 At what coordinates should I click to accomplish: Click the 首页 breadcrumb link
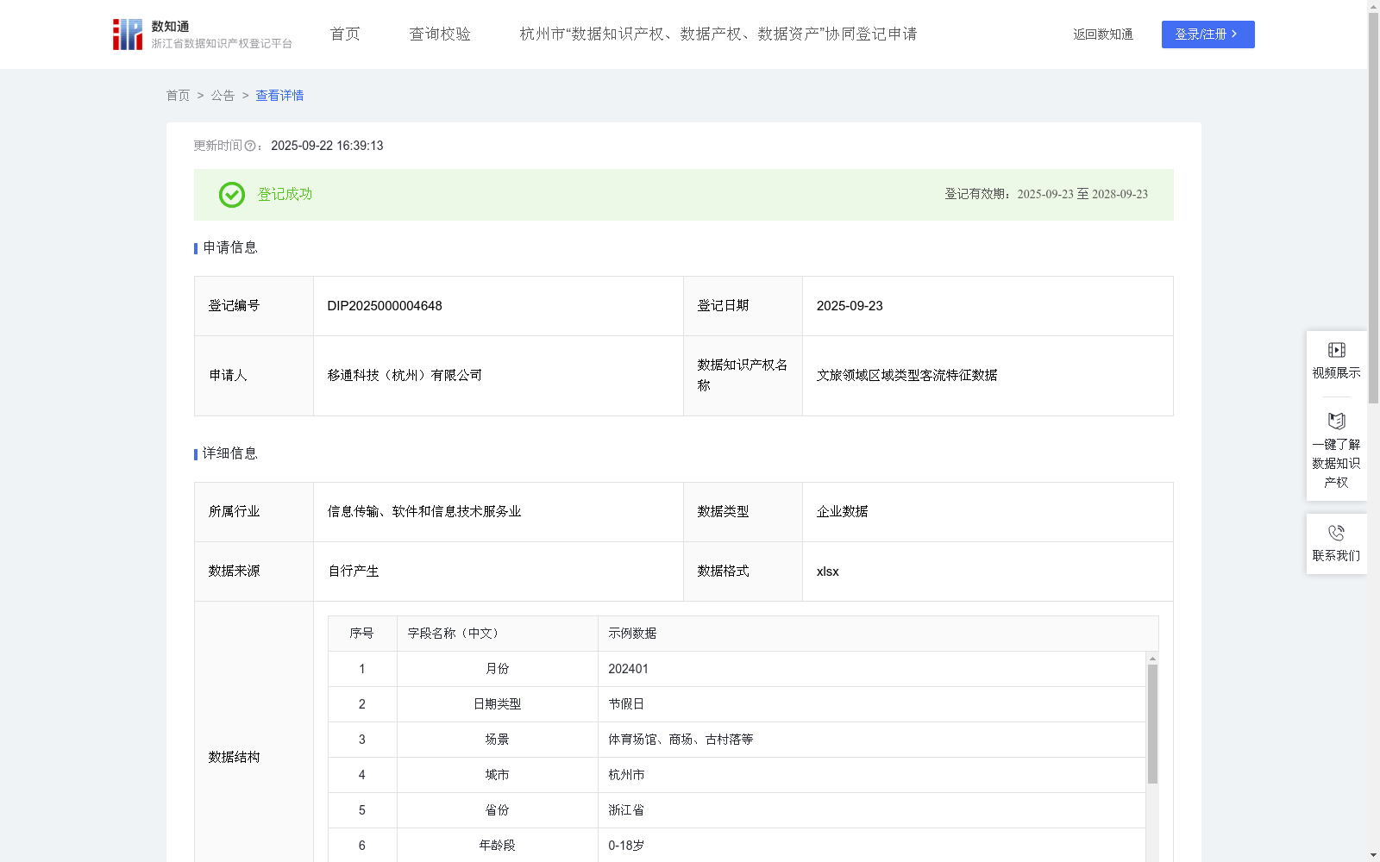178,96
